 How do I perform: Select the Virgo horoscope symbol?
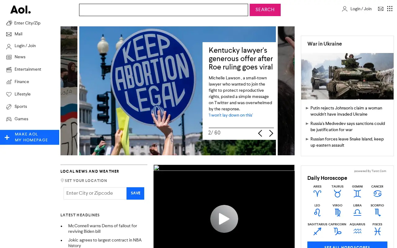pyautogui.click(x=337, y=213)
